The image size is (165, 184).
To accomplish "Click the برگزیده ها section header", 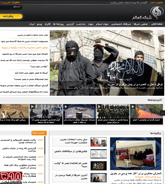I will click(x=156, y=133).
